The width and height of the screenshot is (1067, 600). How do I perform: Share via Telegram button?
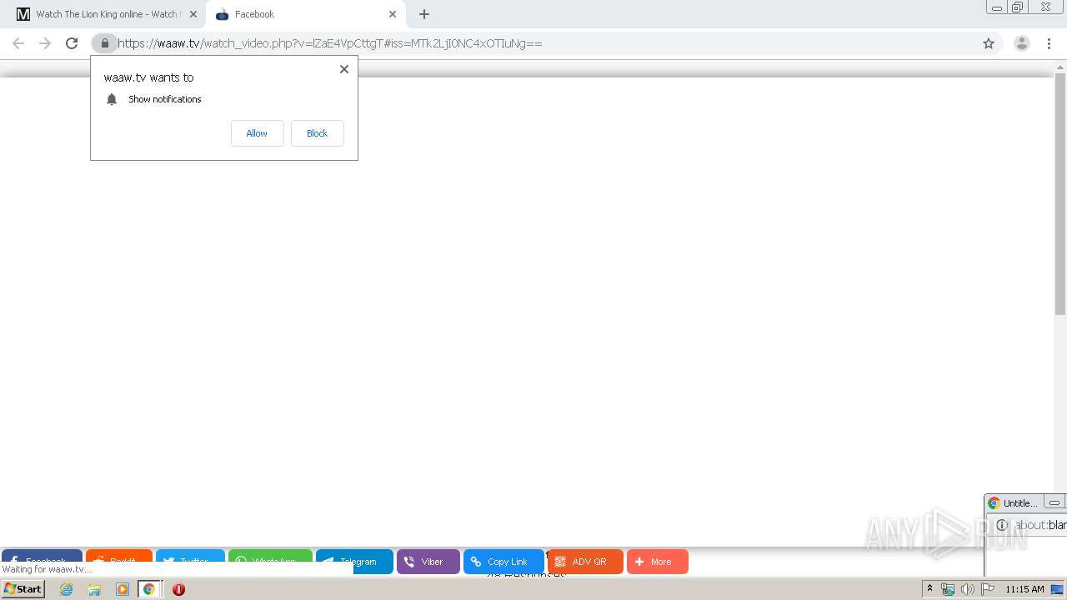point(354,562)
